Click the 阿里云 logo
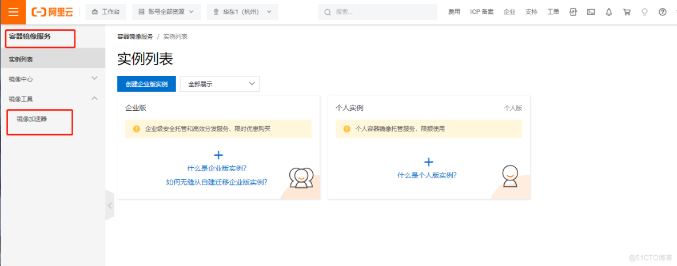The height and width of the screenshot is (266, 677). 53,12
